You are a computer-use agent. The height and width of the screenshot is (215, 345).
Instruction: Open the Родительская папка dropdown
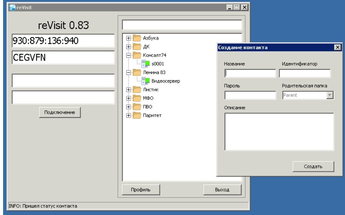330,95
